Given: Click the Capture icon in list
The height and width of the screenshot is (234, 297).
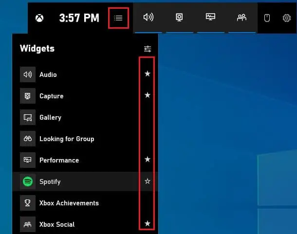Looking at the screenshot, I should pyautogui.click(x=28, y=96).
